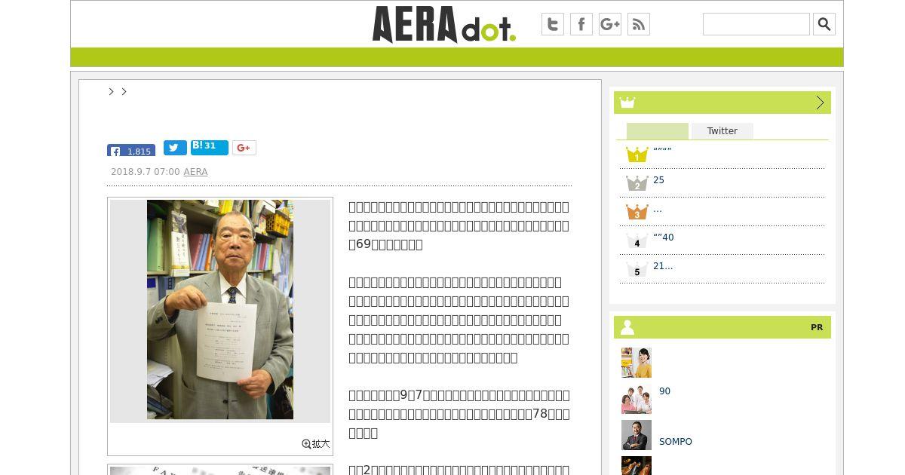Click the magnifier search button
The height and width of the screenshot is (475, 905).
coord(824,24)
